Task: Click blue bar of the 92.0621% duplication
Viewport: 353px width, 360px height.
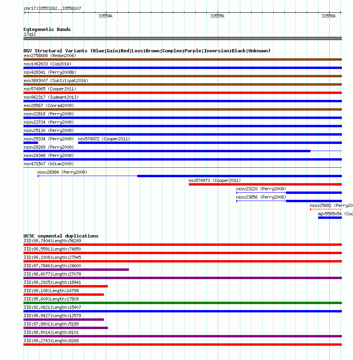Action: [182, 311]
